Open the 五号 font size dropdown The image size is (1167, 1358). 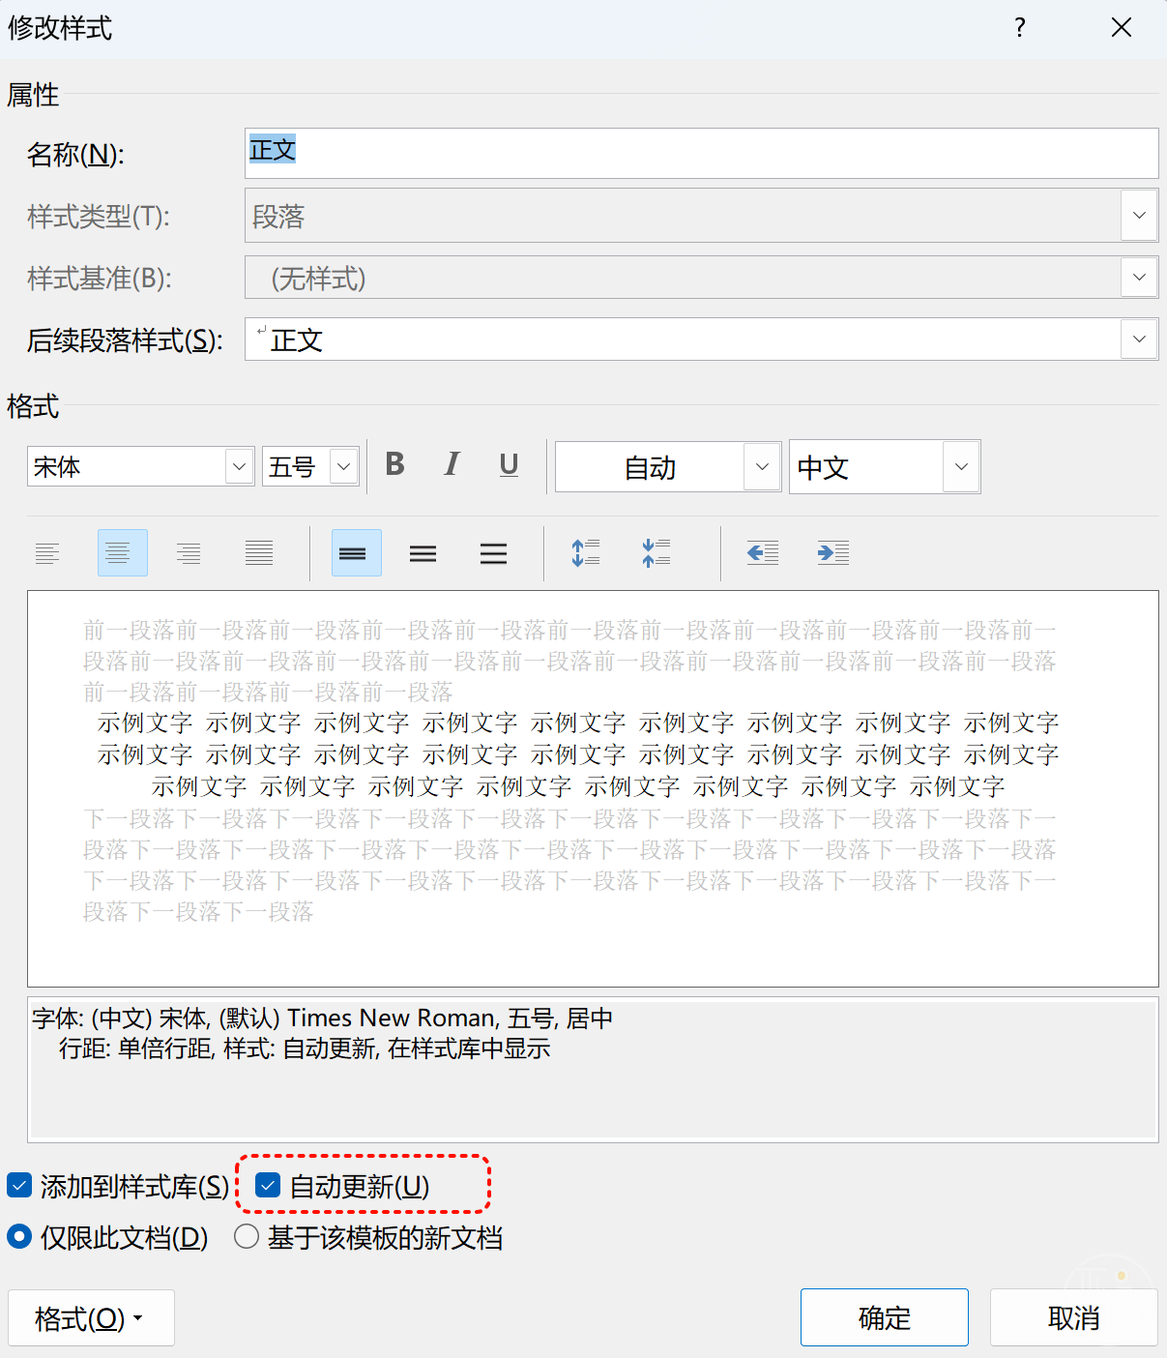click(x=343, y=467)
